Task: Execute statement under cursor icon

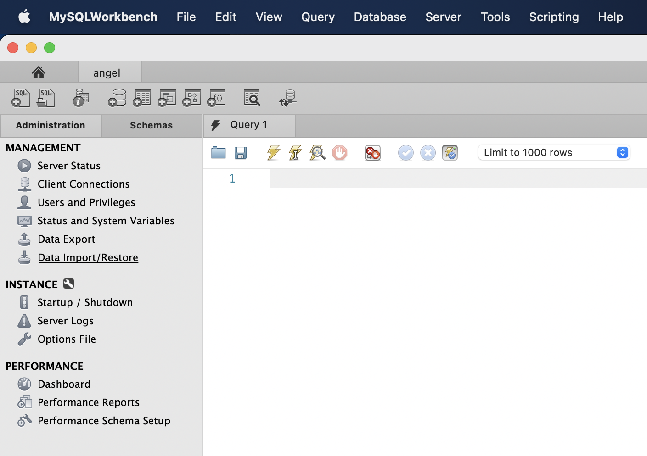Action: 295,153
